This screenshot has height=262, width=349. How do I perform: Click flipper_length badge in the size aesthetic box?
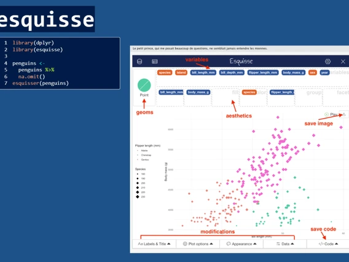[282, 92]
